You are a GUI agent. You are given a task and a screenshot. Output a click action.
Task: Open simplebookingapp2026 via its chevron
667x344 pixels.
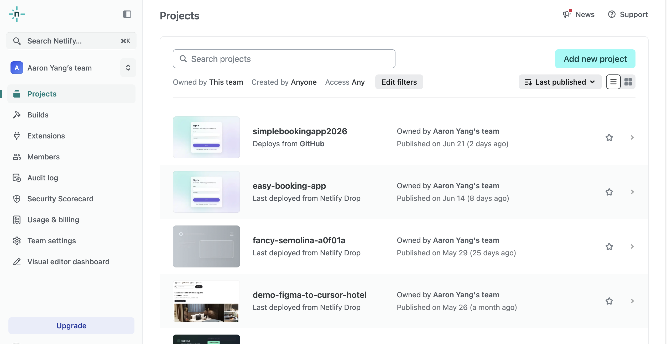(632, 137)
